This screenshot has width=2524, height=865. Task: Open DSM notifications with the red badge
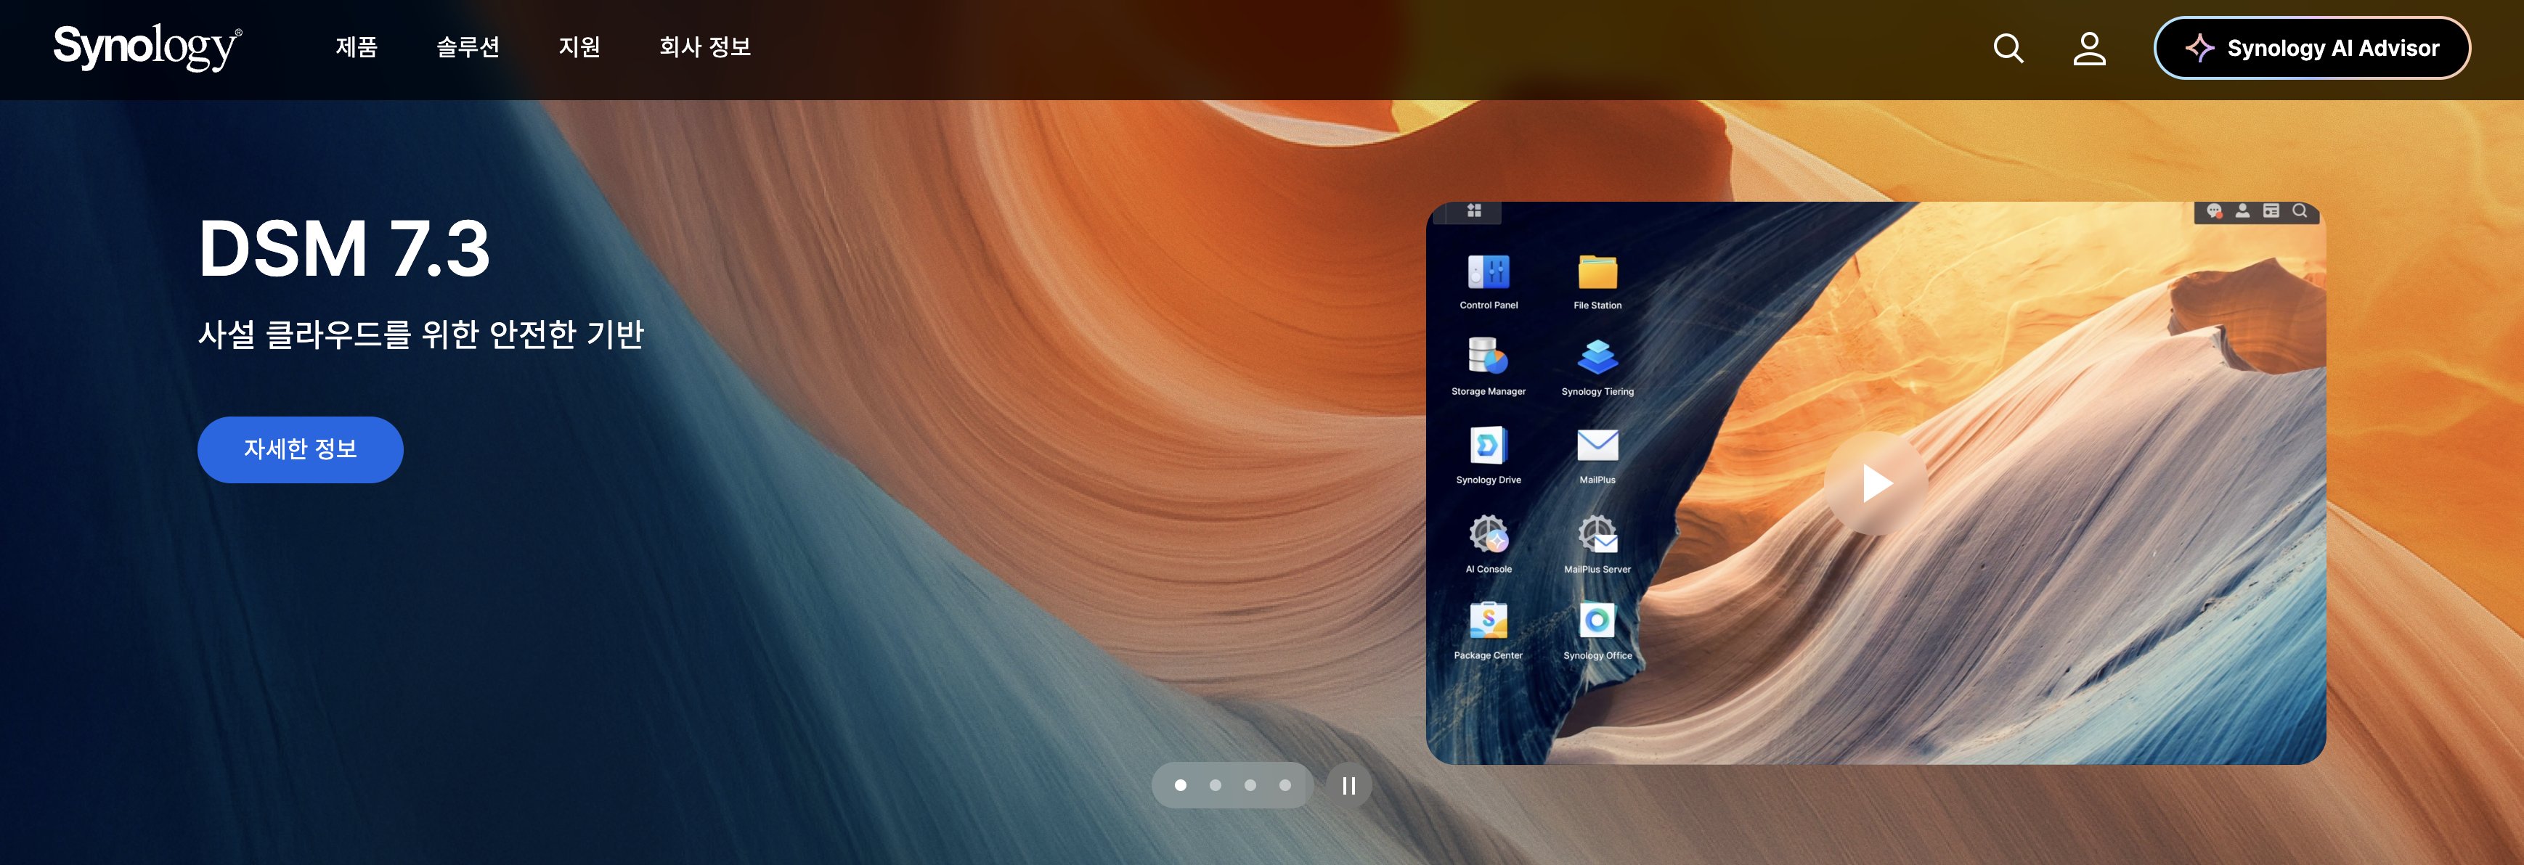click(2215, 210)
